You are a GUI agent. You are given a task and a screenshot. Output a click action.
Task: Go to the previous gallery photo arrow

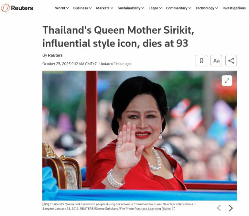[219, 208]
